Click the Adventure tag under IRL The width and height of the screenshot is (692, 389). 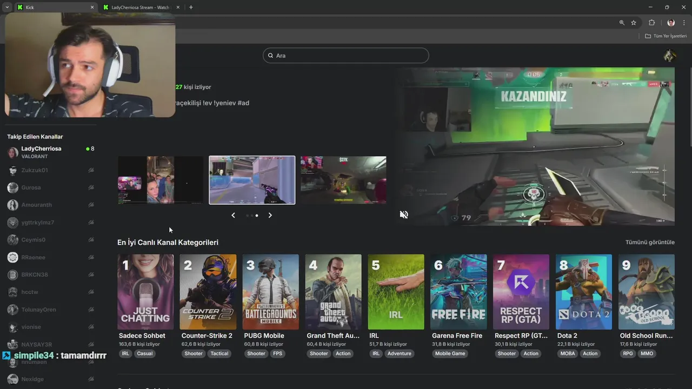[400, 353]
